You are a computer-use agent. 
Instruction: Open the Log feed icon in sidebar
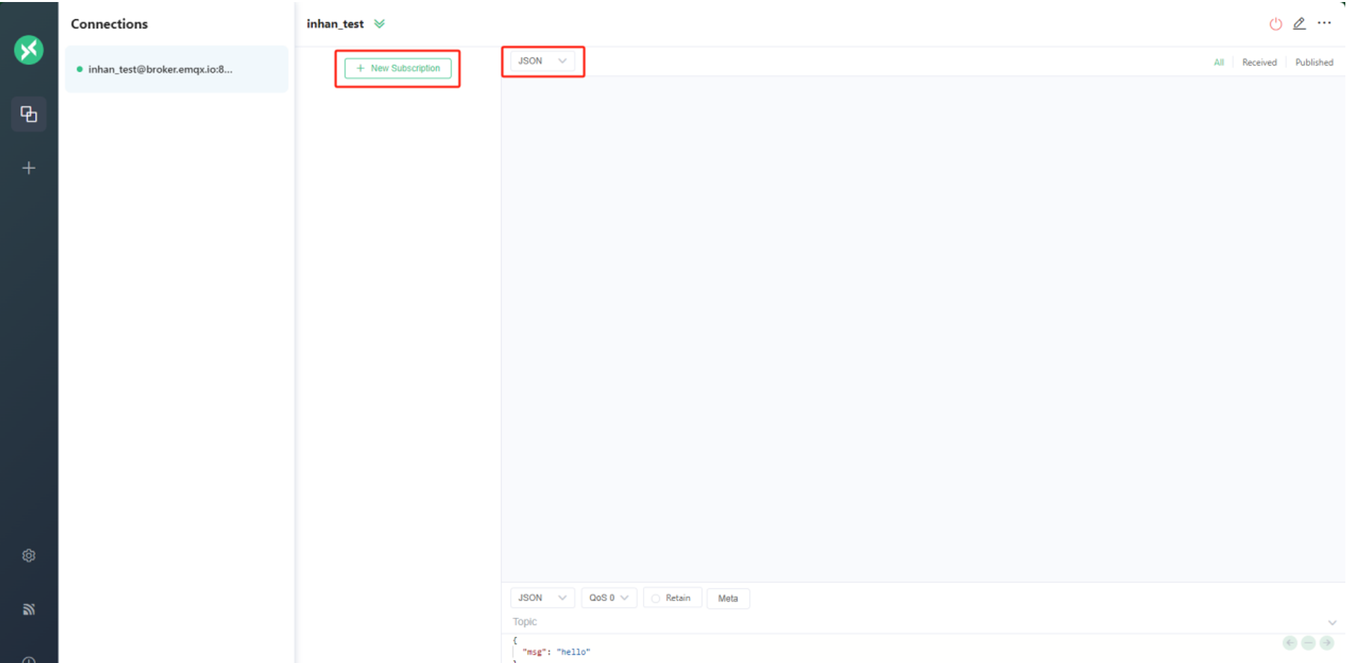[28, 609]
